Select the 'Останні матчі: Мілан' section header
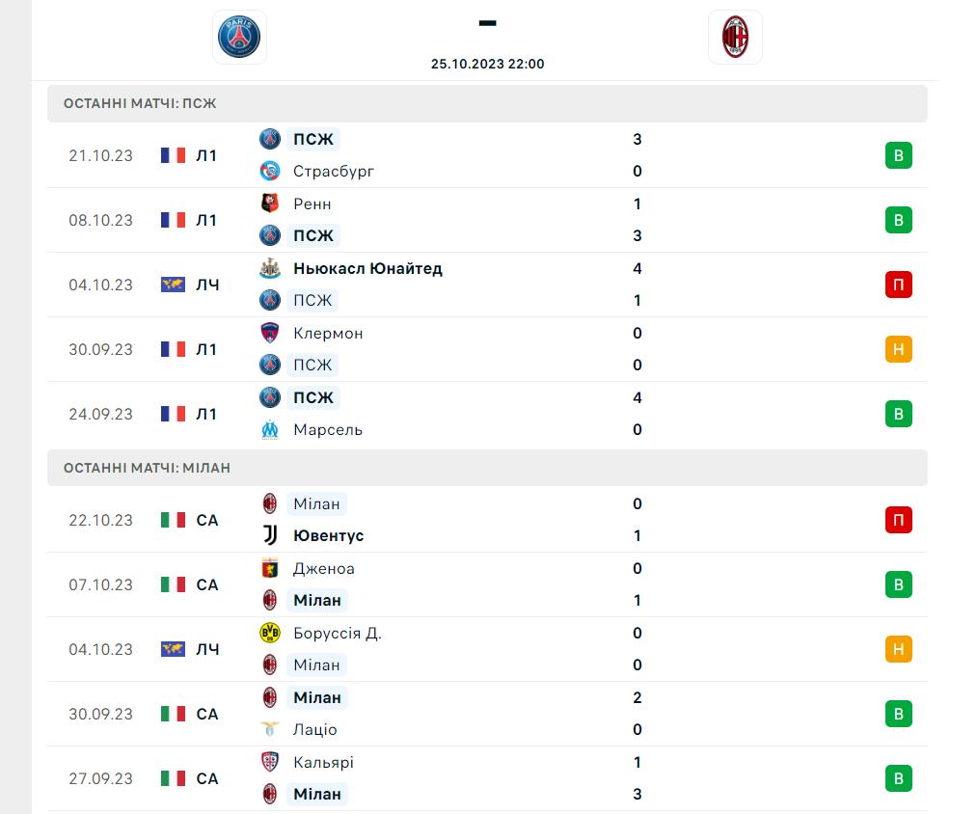 [487, 468]
